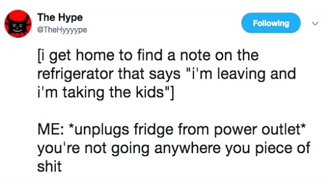
Task: Click the display name The Hype
Action: [x=60, y=17]
